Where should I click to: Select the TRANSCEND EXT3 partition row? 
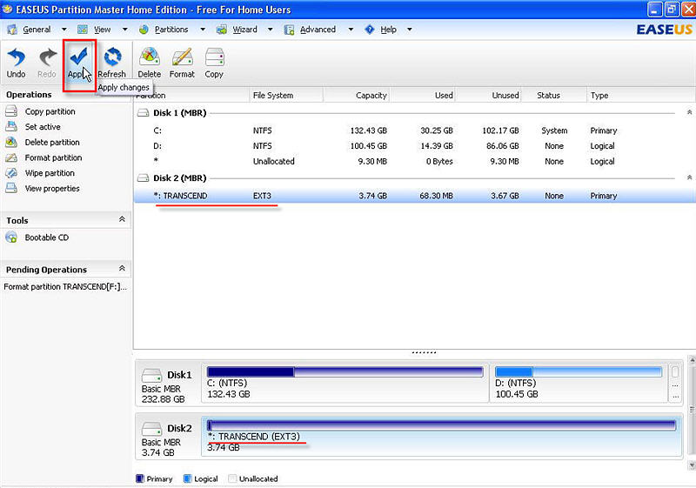(x=414, y=196)
